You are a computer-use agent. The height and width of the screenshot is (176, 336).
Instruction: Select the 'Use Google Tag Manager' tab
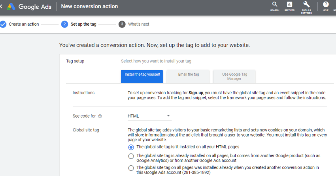click(234, 77)
